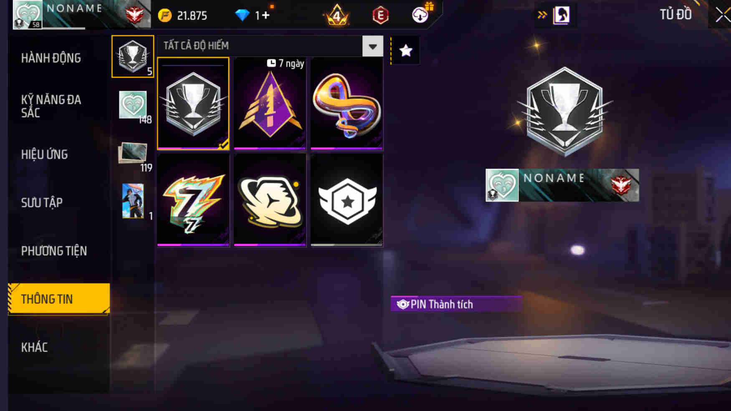The image size is (731, 411).
Task: Open the banner category with 119 items
Action: [134, 155]
